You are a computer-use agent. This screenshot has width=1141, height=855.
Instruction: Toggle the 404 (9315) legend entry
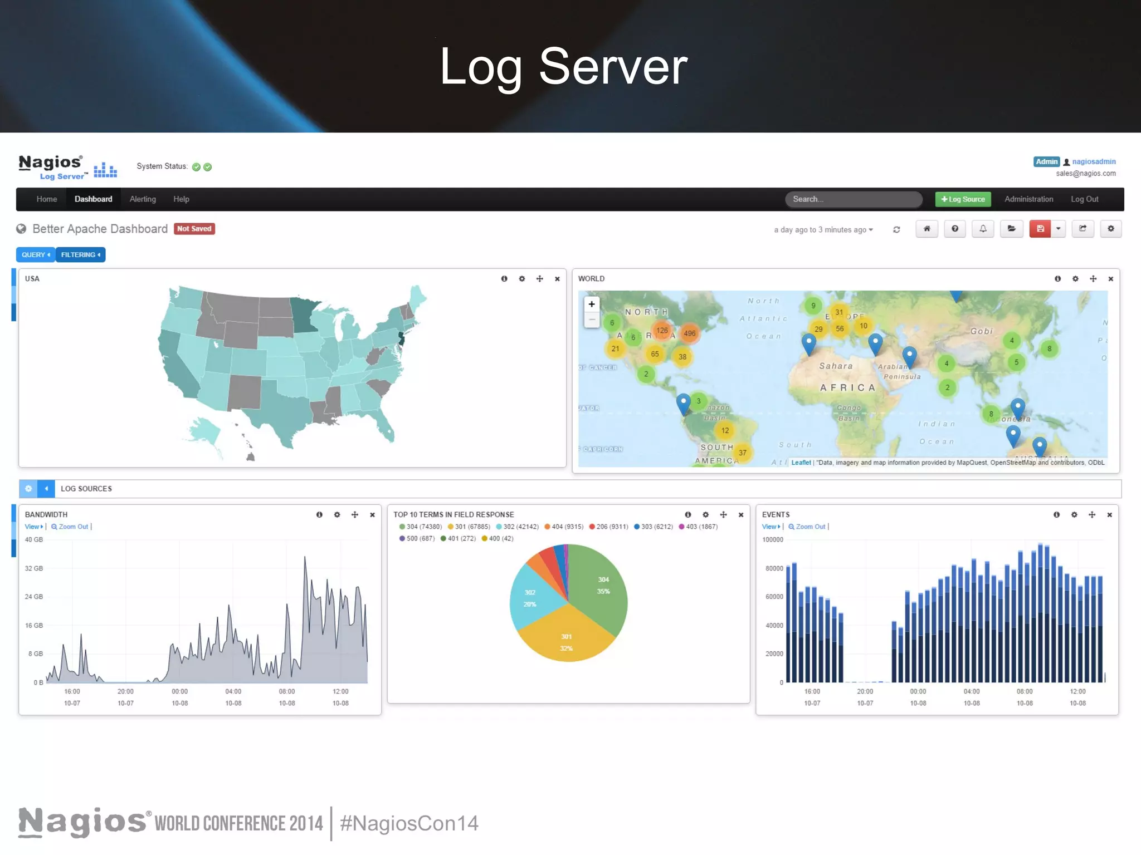click(564, 527)
